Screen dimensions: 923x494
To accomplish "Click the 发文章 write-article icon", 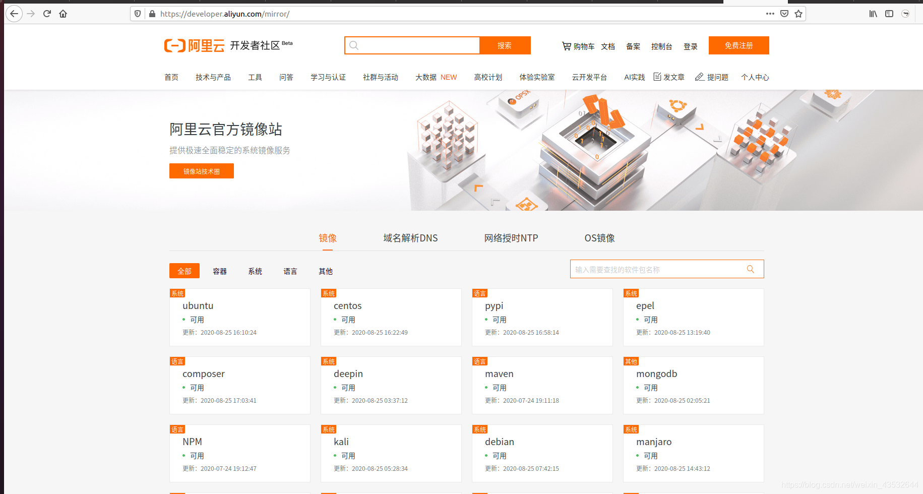I will 657,77.
